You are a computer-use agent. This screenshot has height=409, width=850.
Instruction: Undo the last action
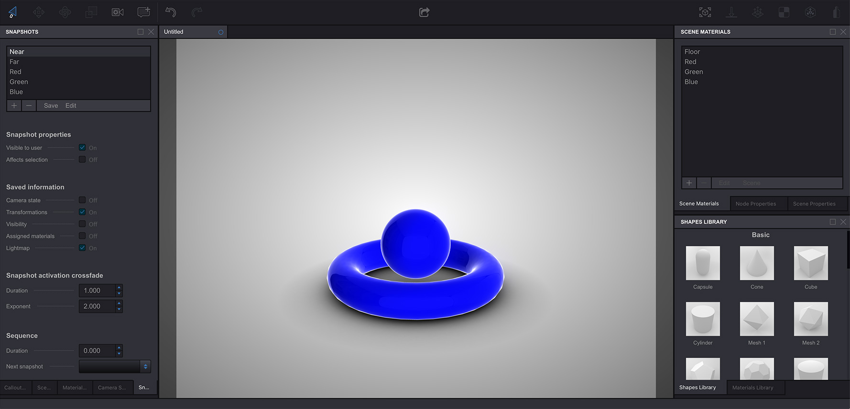tap(171, 12)
